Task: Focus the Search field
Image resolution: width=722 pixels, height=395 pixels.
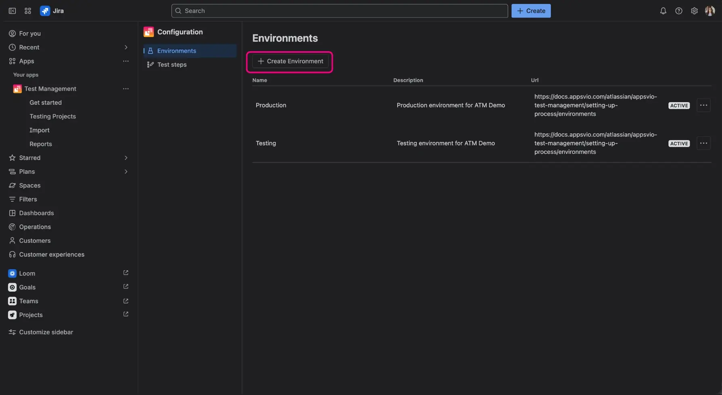Action: (339, 11)
